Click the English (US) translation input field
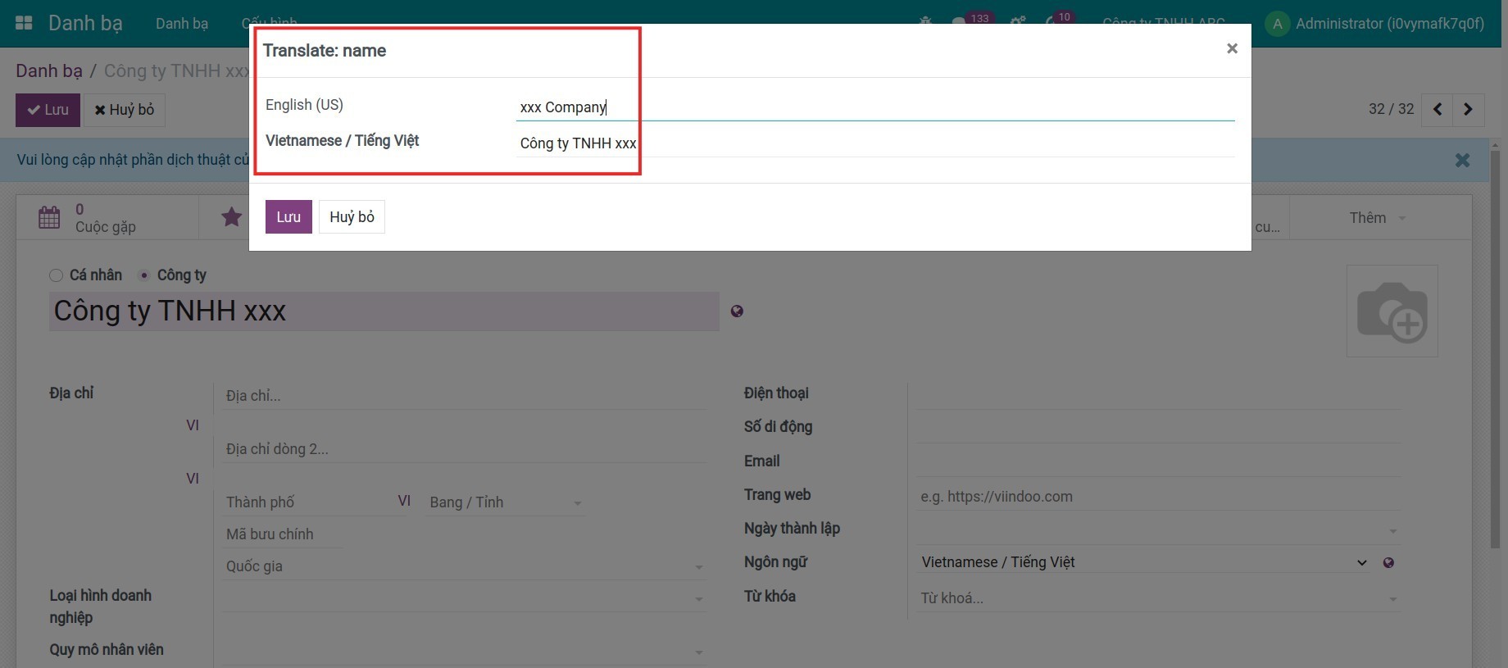The height and width of the screenshot is (668, 1508). [x=874, y=107]
